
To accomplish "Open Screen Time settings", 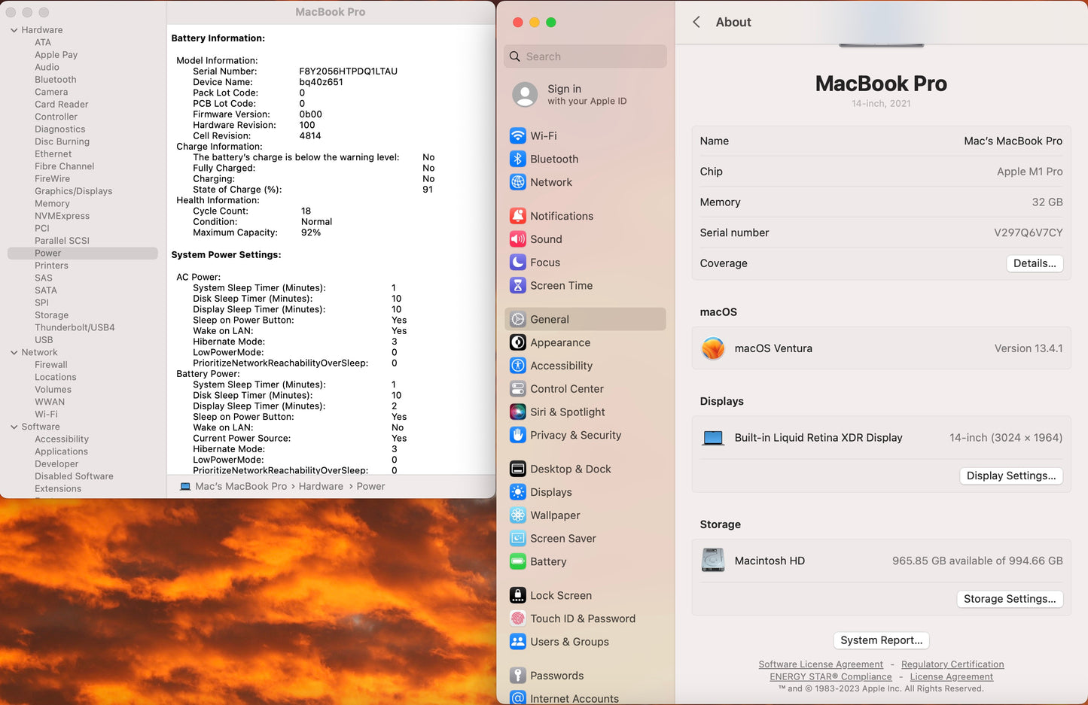I will [560, 286].
